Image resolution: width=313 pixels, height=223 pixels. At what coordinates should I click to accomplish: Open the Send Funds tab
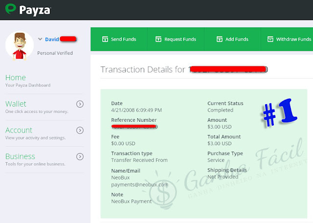coord(119,39)
